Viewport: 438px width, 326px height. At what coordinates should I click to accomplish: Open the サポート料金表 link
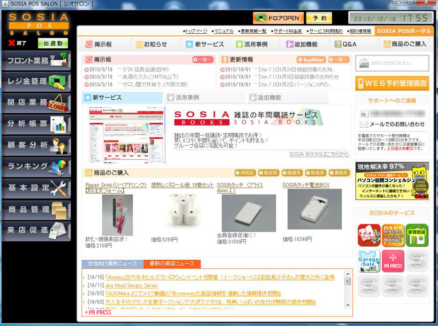click(287, 31)
